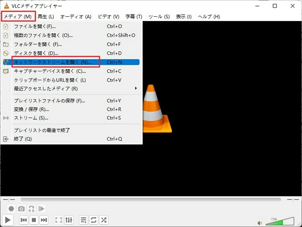Toggle fullscreen mode icon
This screenshot has width=302, height=227.
(x=58, y=220)
